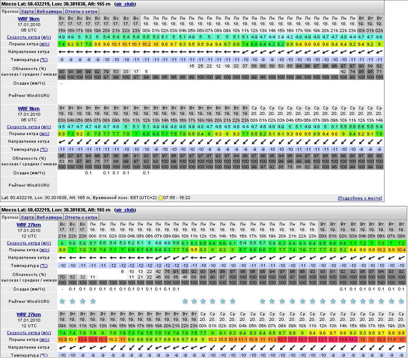Select the Прогноз tab in the lower panel

[x=10, y=217]
